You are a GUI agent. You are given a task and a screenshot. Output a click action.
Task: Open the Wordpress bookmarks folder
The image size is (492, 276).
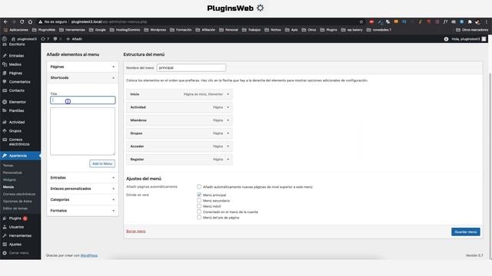click(155, 30)
